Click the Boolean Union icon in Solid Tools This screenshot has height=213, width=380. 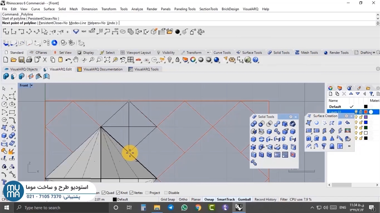[x=254, y=124]
